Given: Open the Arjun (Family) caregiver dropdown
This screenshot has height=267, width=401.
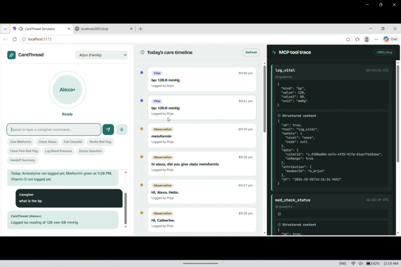Looking at the screenshot, I should point(101,55).
